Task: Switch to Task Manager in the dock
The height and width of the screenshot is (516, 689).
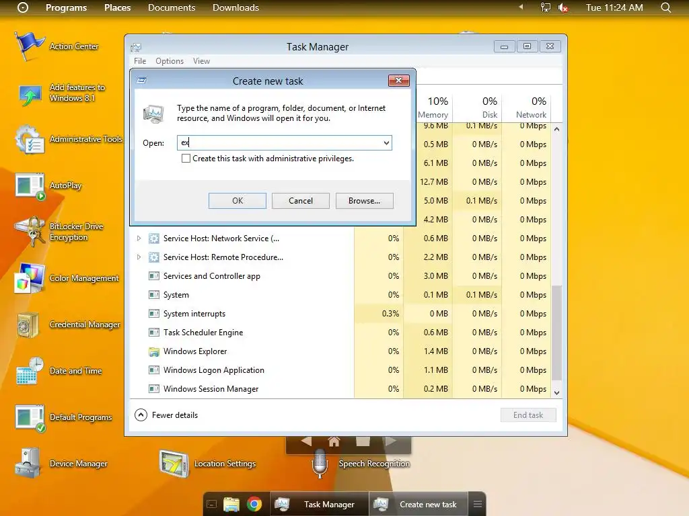Action: tap(320, 504)
